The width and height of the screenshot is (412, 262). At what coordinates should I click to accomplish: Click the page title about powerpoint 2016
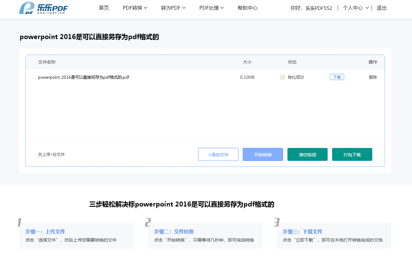point(89,37)
